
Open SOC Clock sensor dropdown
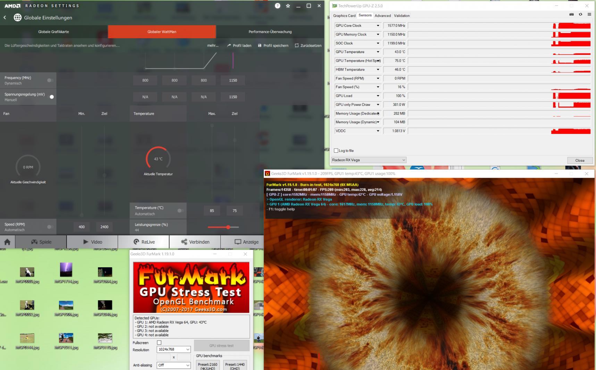(x=378, y=43)
